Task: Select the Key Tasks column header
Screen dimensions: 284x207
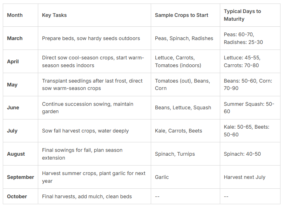Action: coord(54,15)
